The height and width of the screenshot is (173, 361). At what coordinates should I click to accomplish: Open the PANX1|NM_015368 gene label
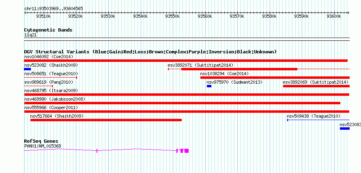[x=43, y=146]
